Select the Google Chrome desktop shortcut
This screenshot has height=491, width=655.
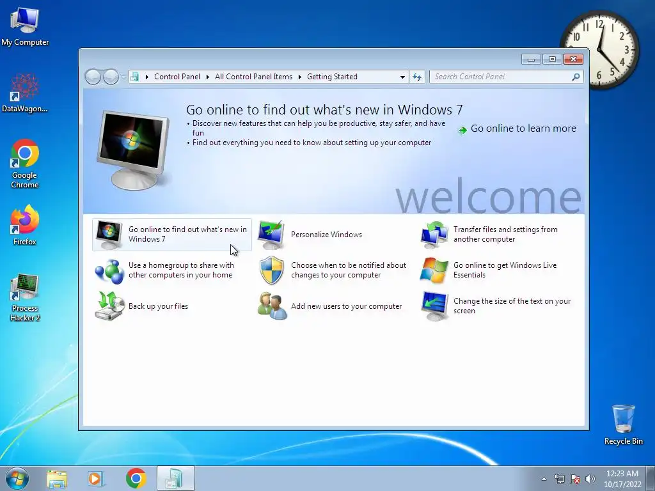point(25,163)
